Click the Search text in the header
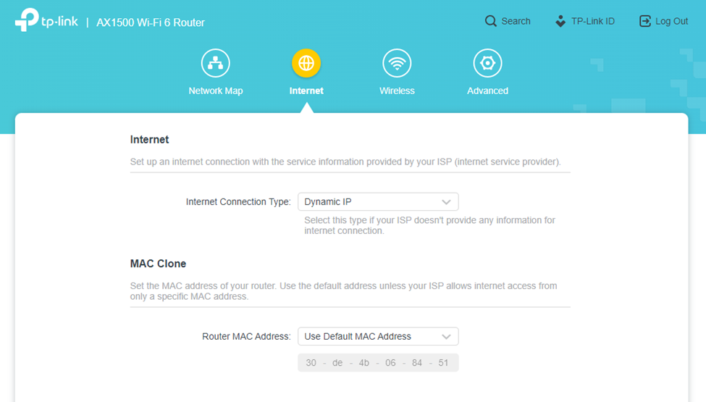Viewport: 706px width, 402px height. coord(516,21)
